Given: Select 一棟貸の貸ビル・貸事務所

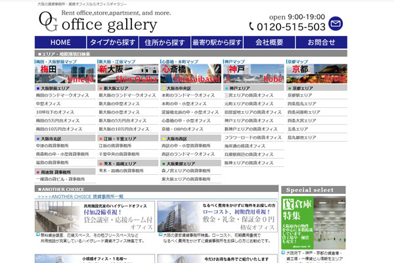Looking at the screenshot, I should [60, 179].
